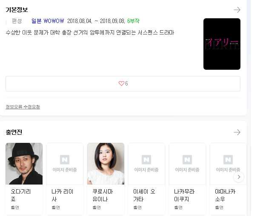The image size is (263, 216).
Task: Select 오다기리 죠 name text
Action: pyautogui.click(x=21, y=195)
